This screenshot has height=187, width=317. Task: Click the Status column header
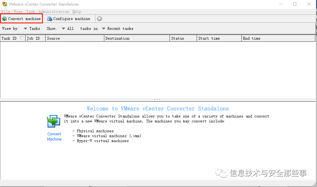(183, 38)
